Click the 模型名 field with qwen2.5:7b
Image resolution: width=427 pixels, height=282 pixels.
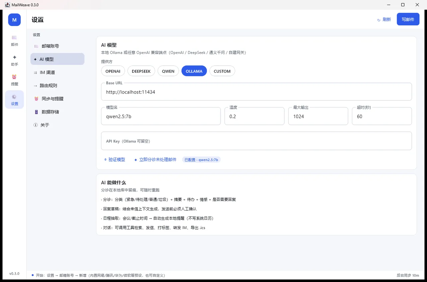(161, 116)
